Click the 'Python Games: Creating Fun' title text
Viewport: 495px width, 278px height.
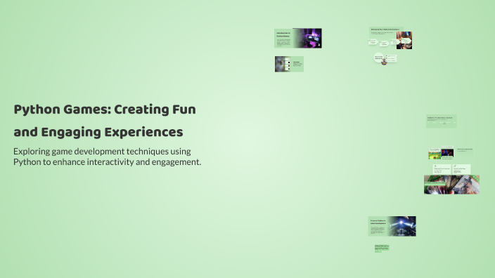105,110
